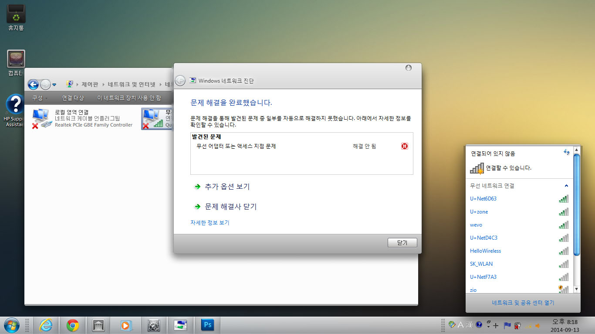The width and height of the screenshot is (595, 334).
Task: Open Photoshop from the taskbar
Action: [207, 325]
